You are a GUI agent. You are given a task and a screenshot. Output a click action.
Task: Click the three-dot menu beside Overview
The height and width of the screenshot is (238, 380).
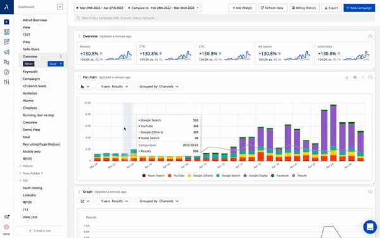tap(61, 56)
